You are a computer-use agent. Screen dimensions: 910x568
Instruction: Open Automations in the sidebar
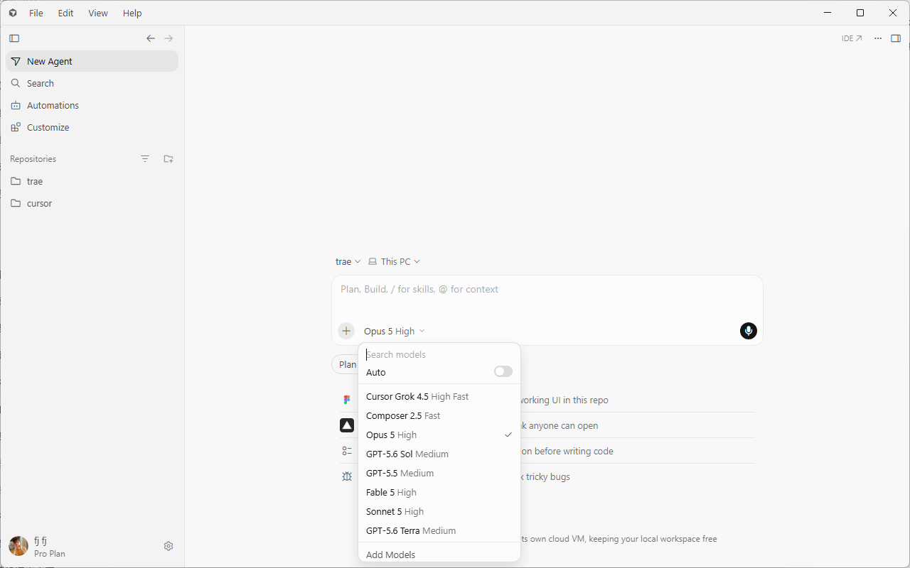point(92,105)
